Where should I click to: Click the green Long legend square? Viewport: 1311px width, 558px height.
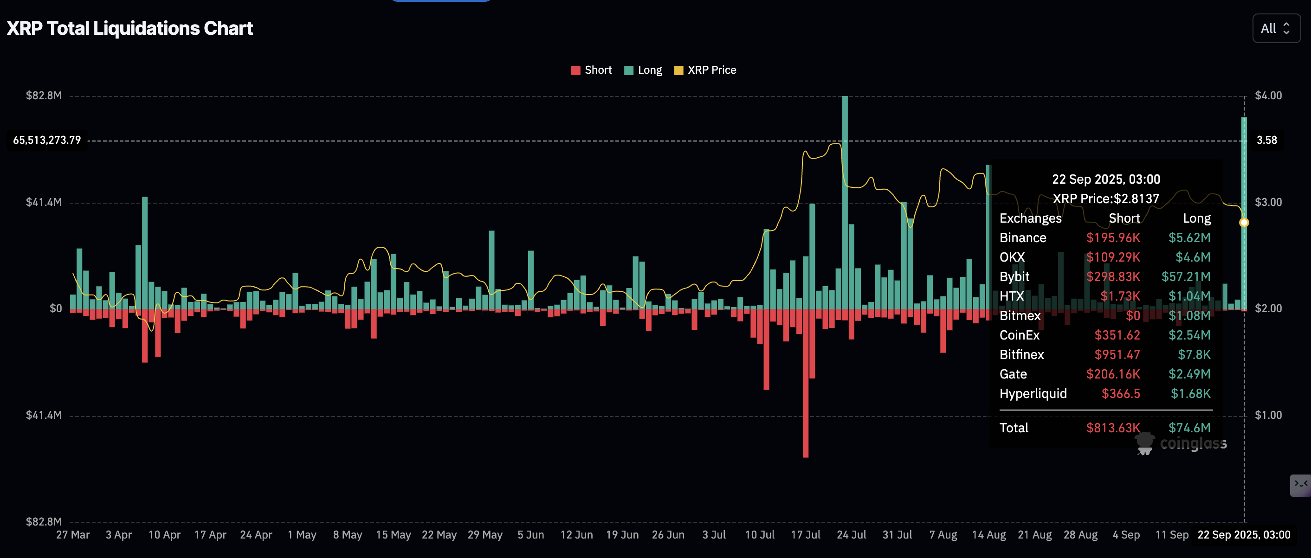click(628, 70)
